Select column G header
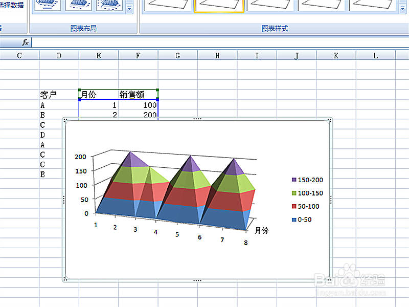 point(177,56)
